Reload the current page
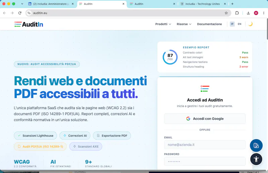This screenshot has width=268, height=173. point(20,13)
